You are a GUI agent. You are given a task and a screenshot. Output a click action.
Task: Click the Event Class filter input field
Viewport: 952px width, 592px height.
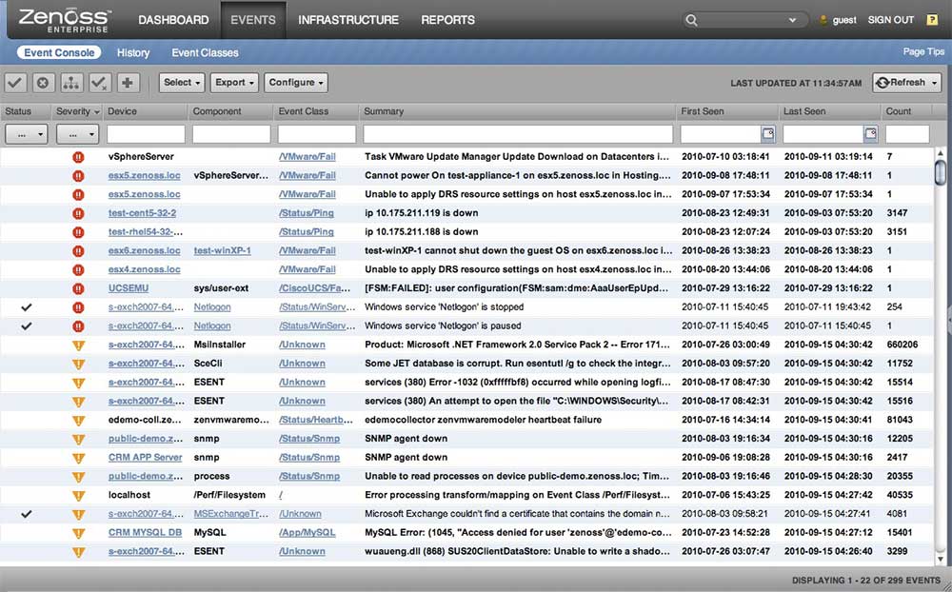tap(317, 134)
